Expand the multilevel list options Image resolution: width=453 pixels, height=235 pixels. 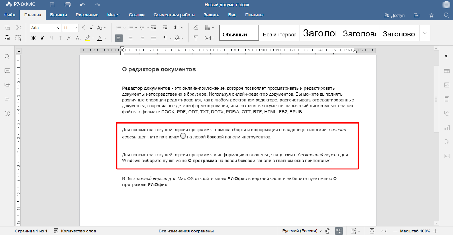tap(148, 28)
